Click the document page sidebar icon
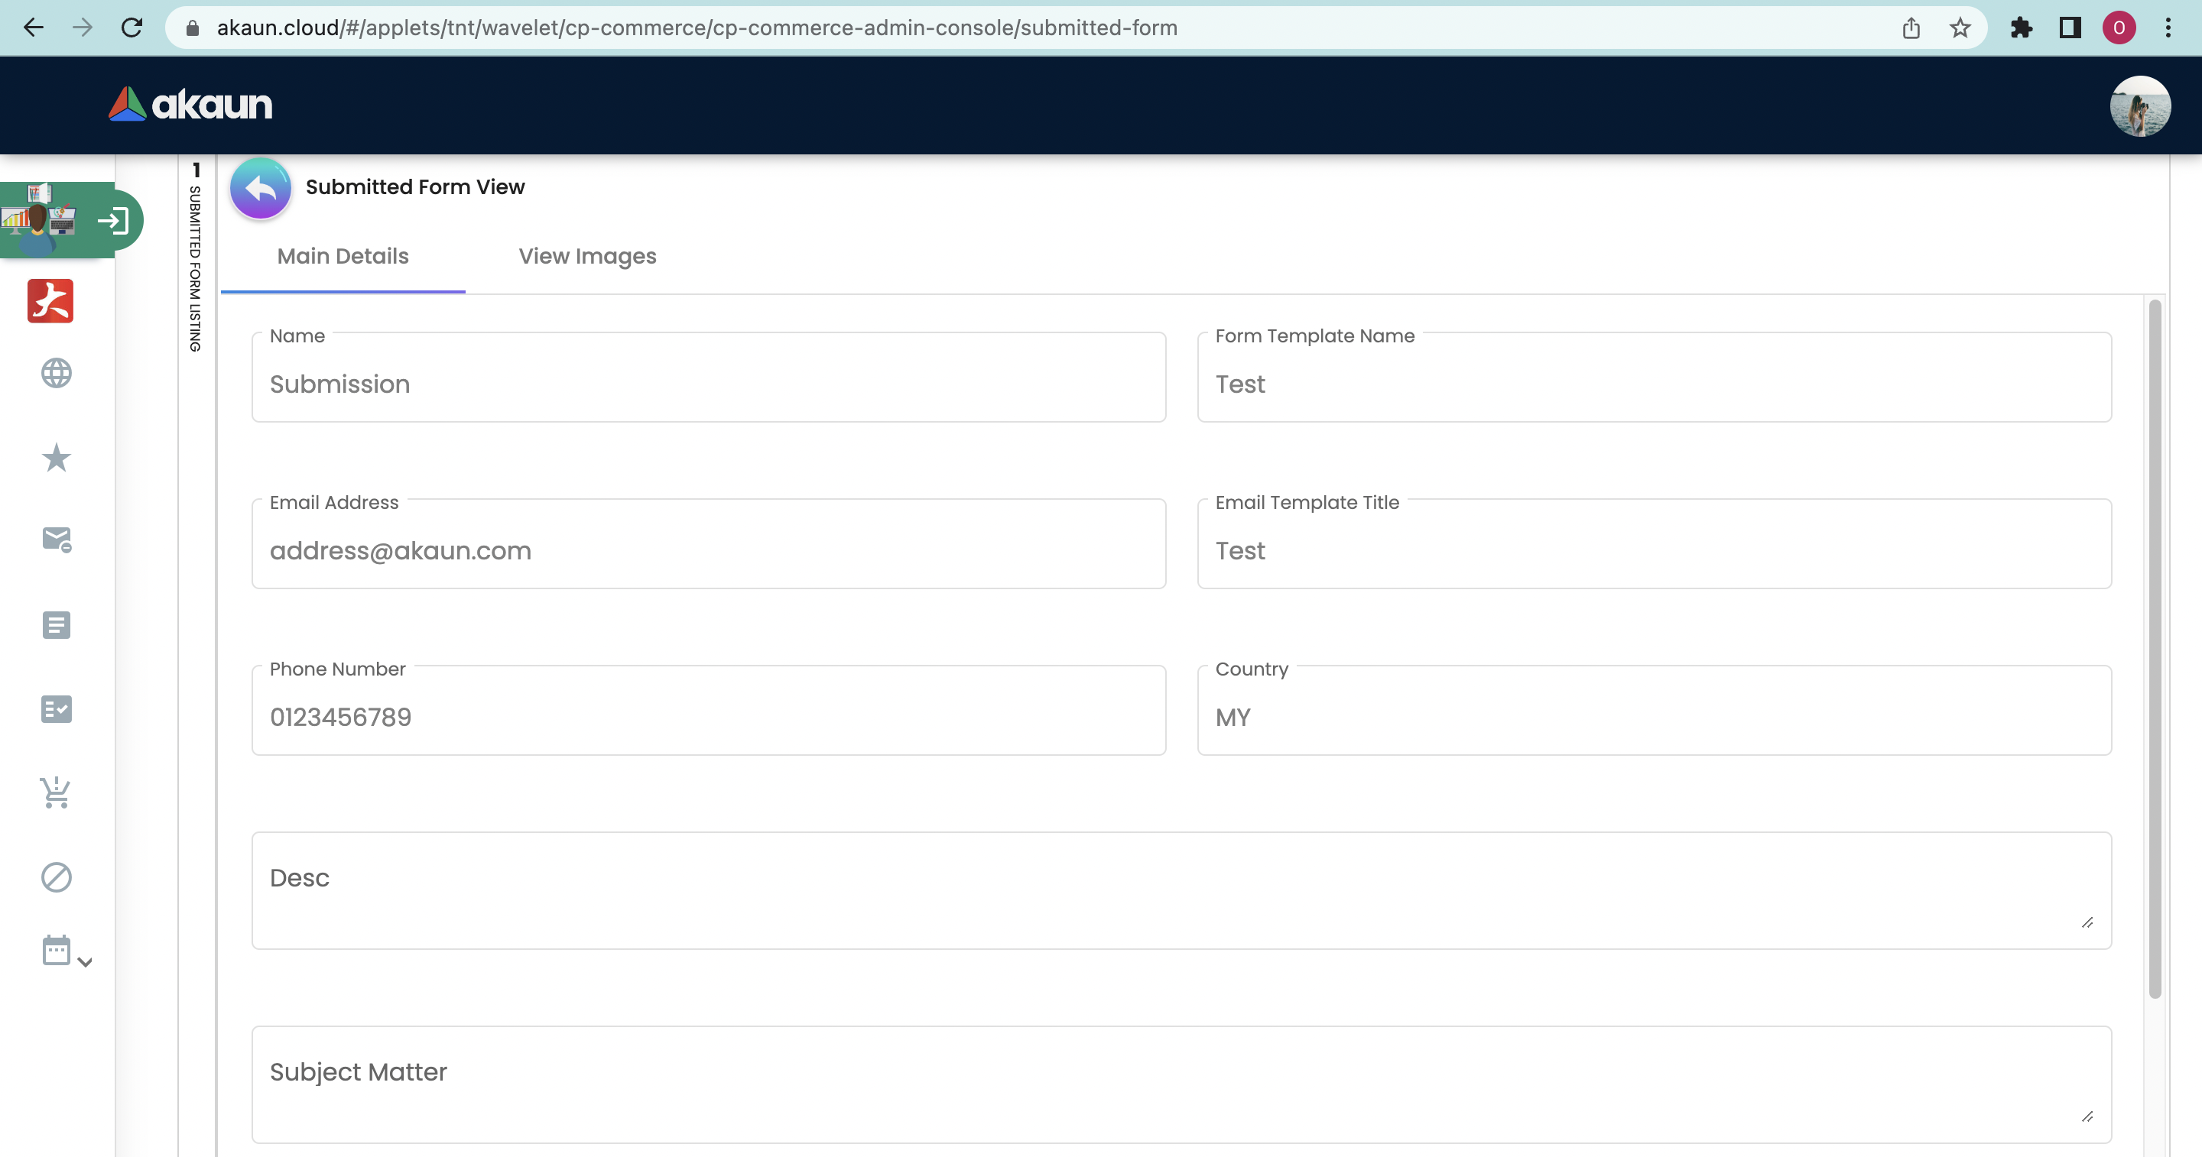 pyautogui.click(x=57, y=624)
